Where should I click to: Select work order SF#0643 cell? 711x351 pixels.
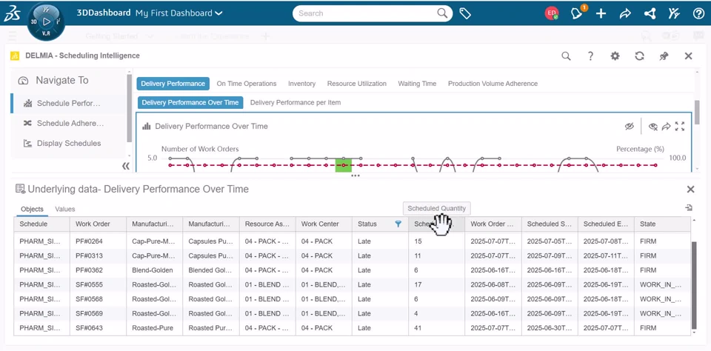[99, 328]
